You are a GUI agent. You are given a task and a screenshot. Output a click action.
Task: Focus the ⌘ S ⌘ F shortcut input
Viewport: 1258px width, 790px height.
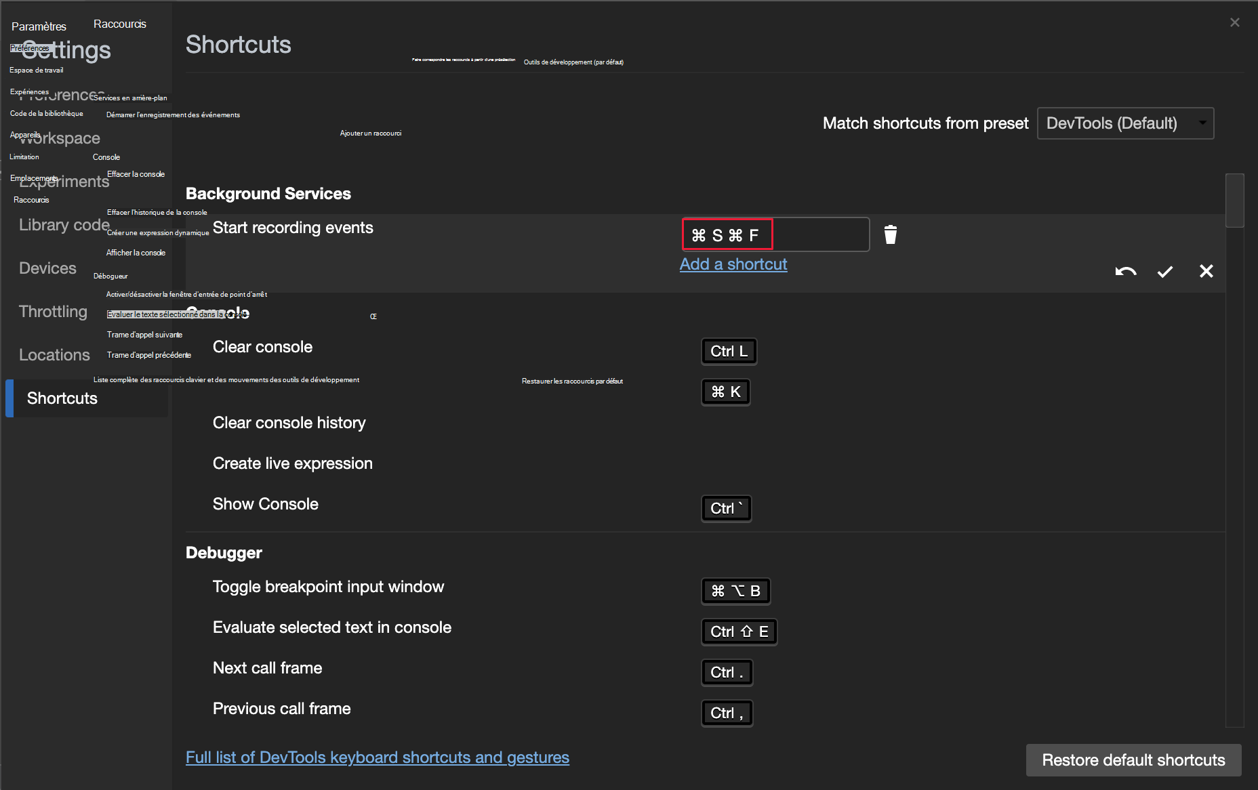click(775, 234)
